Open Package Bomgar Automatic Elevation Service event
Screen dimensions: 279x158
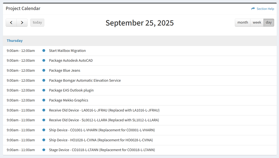(85, 80)
